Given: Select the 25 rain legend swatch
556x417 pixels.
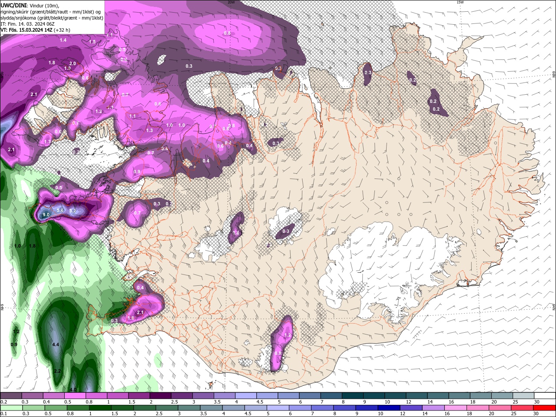Looking at the screenshot, I should point(522,408).
